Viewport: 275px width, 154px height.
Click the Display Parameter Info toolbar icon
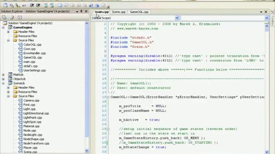pyautogui.click(x=12, y=6)
